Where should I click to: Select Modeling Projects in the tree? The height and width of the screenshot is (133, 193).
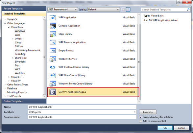coord(17,92)
